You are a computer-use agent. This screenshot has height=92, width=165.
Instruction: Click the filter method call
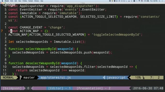(90, 67)
